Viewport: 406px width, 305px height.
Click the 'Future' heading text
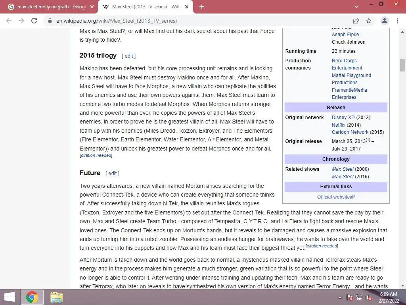point(90,173)
